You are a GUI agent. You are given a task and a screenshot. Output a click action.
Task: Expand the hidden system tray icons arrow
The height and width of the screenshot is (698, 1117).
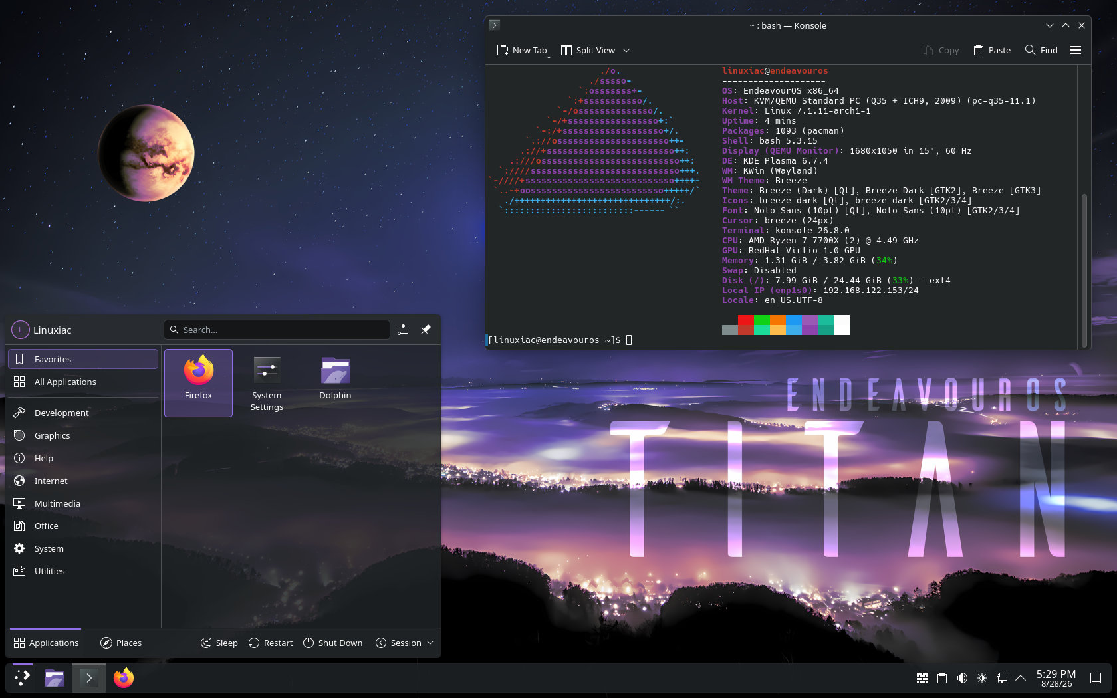click(x=1021, y=678)
